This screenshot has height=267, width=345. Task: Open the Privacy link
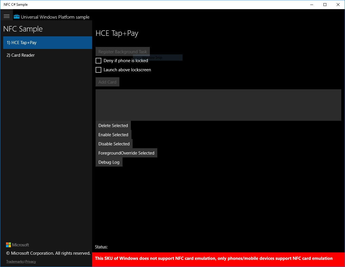[x=30, y=261]
